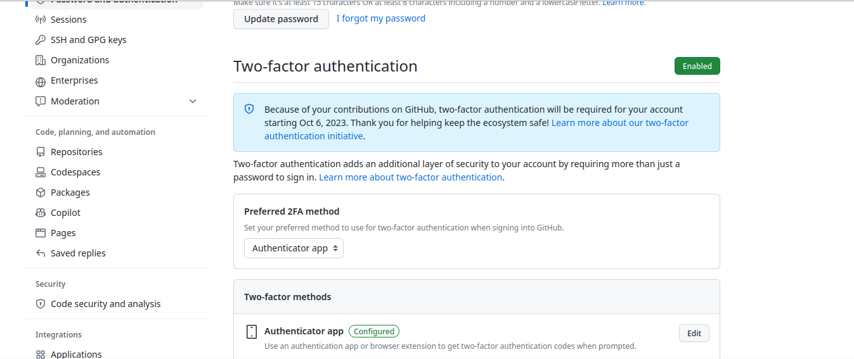This screenshot has width=854, height=359.
Task: Click the Packages box icon
Action: tap(41, 192)
